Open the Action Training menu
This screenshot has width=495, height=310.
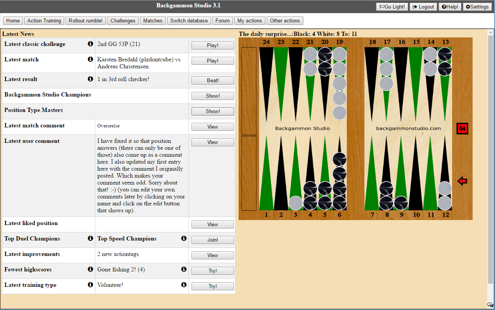click(44, 21)
